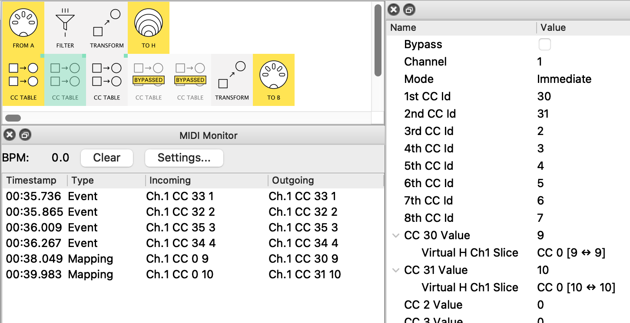Image resolution: width=630 pixels, height=323 pixels.
Task: Click the first bypassed CC TABLE node
Action: point(149,79)
